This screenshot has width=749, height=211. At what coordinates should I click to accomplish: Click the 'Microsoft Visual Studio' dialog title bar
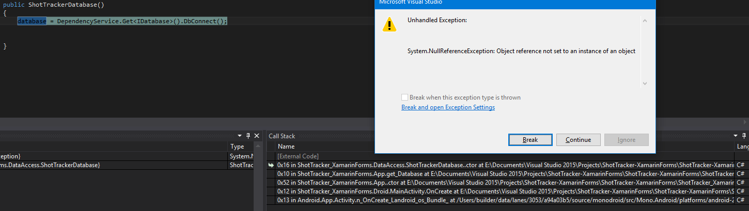click(515, 3)
